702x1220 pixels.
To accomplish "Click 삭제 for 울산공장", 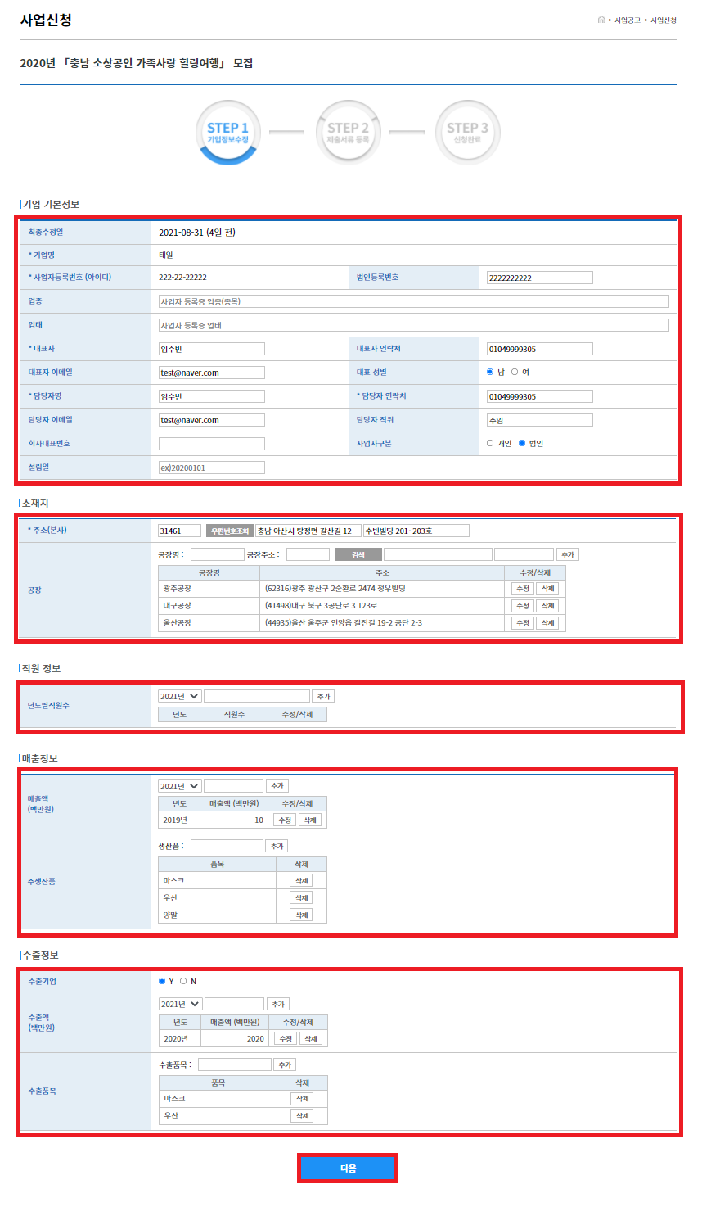I will (548, 623).
